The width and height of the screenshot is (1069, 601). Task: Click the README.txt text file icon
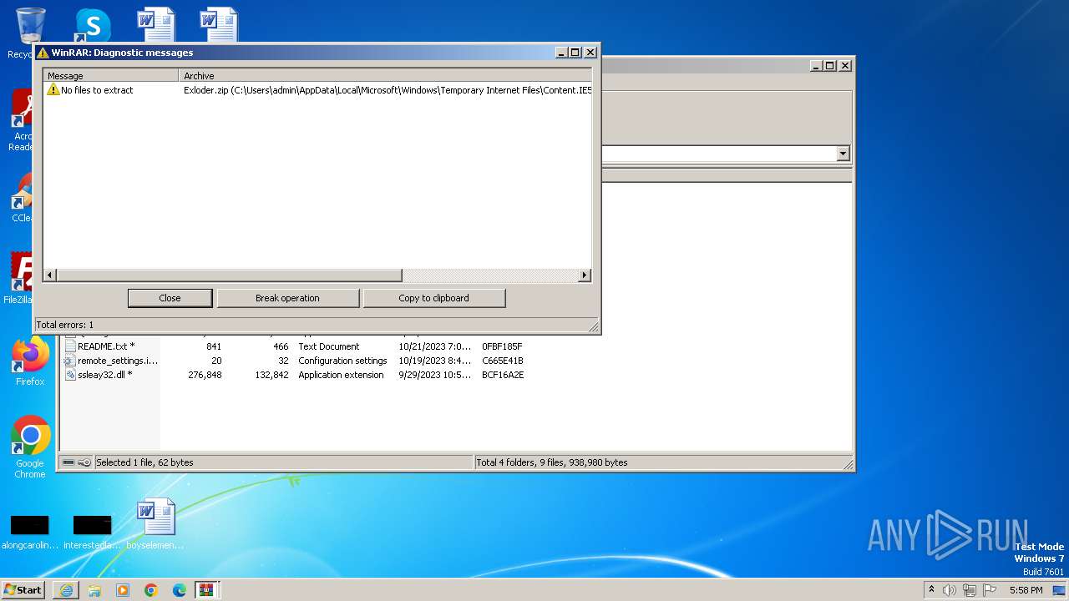coord(70,346)
